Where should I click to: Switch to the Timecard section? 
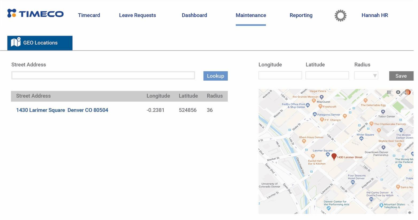point(89,15)
